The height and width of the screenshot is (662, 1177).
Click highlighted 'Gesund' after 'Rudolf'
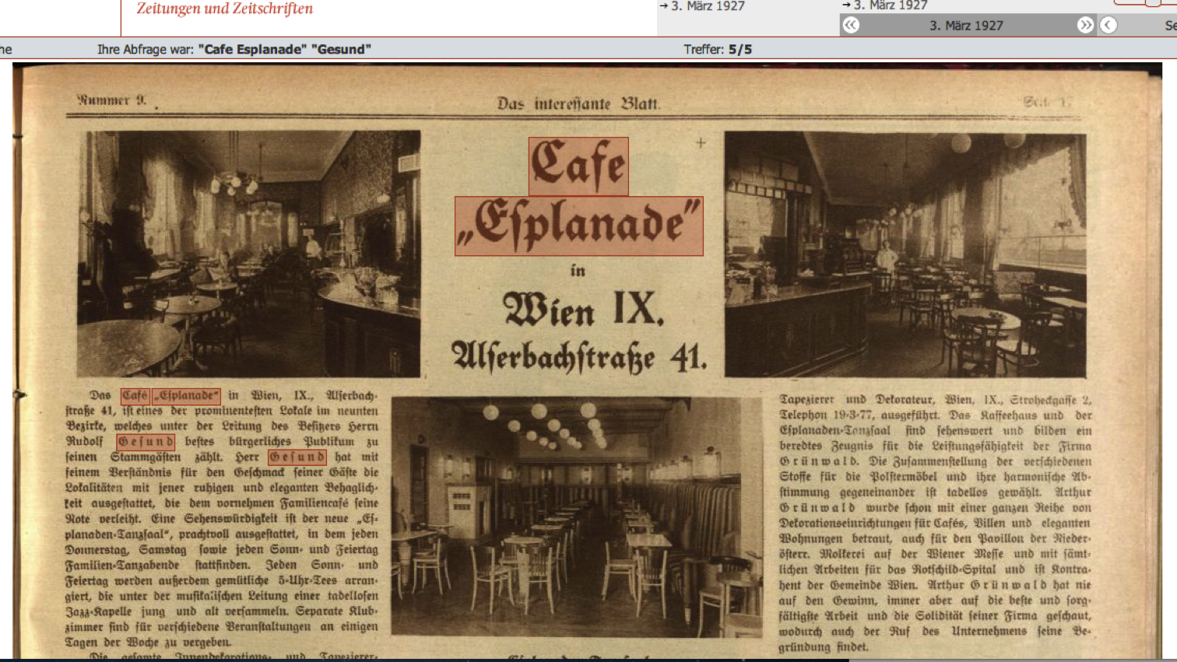146,442
